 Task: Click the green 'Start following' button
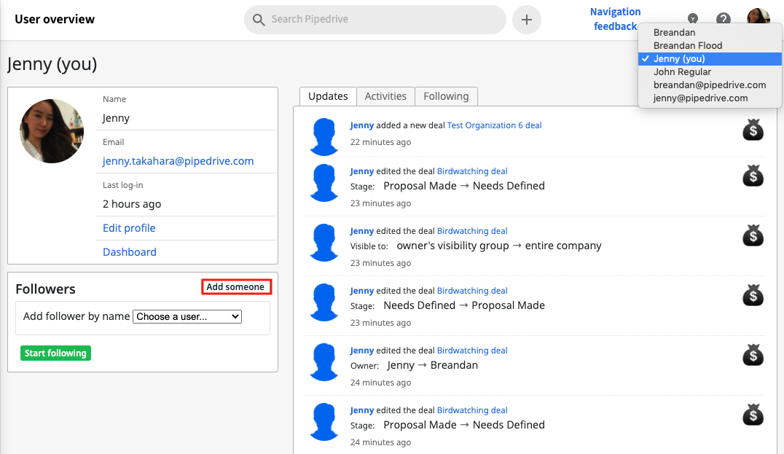[55, 353]
